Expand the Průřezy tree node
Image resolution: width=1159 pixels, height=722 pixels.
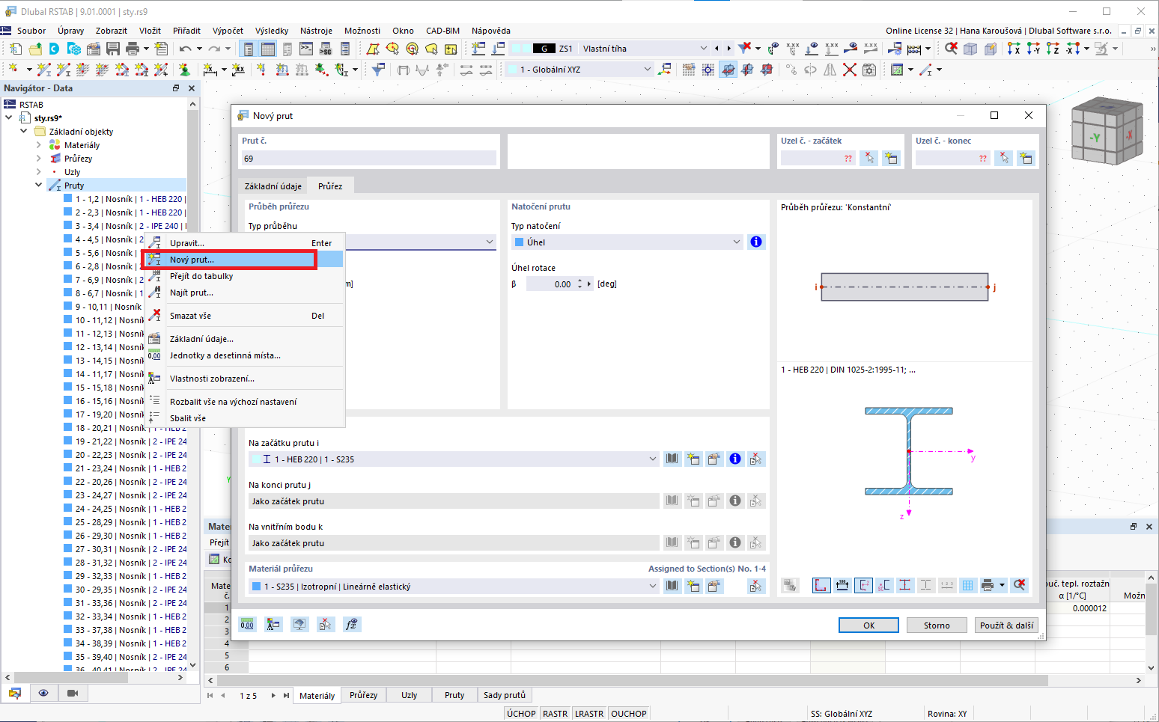tap(39, 158)
